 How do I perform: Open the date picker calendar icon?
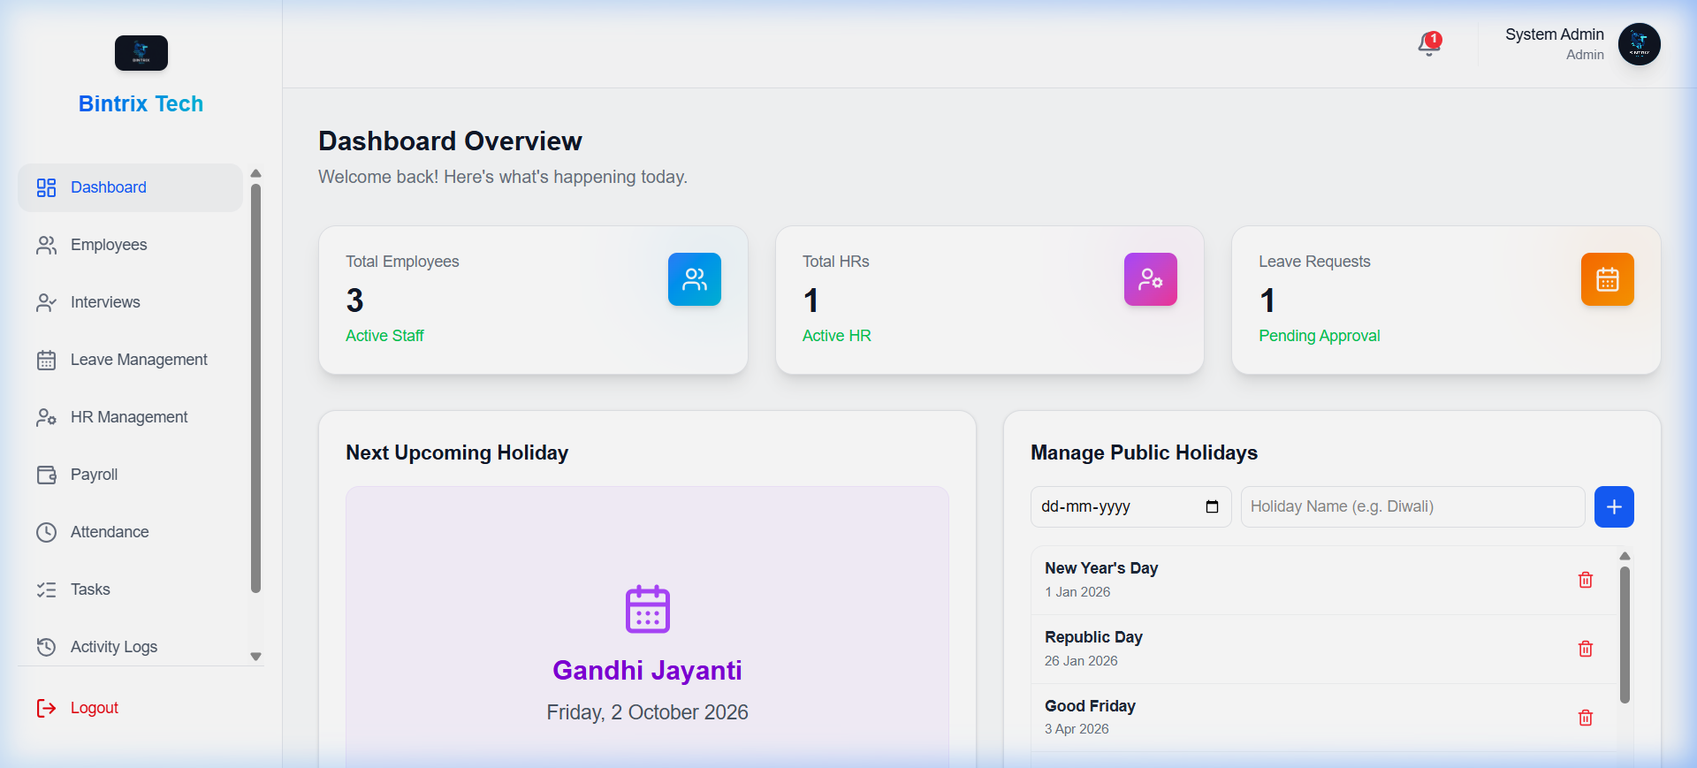[1212, 506]
